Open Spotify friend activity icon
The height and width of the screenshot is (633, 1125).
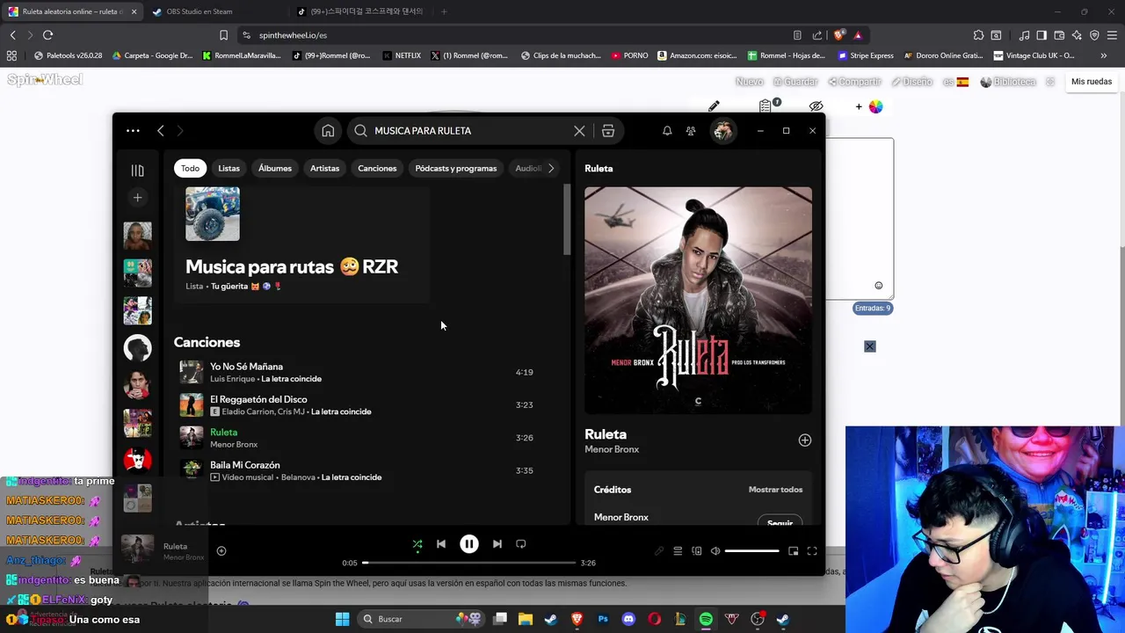coord(691,131)
